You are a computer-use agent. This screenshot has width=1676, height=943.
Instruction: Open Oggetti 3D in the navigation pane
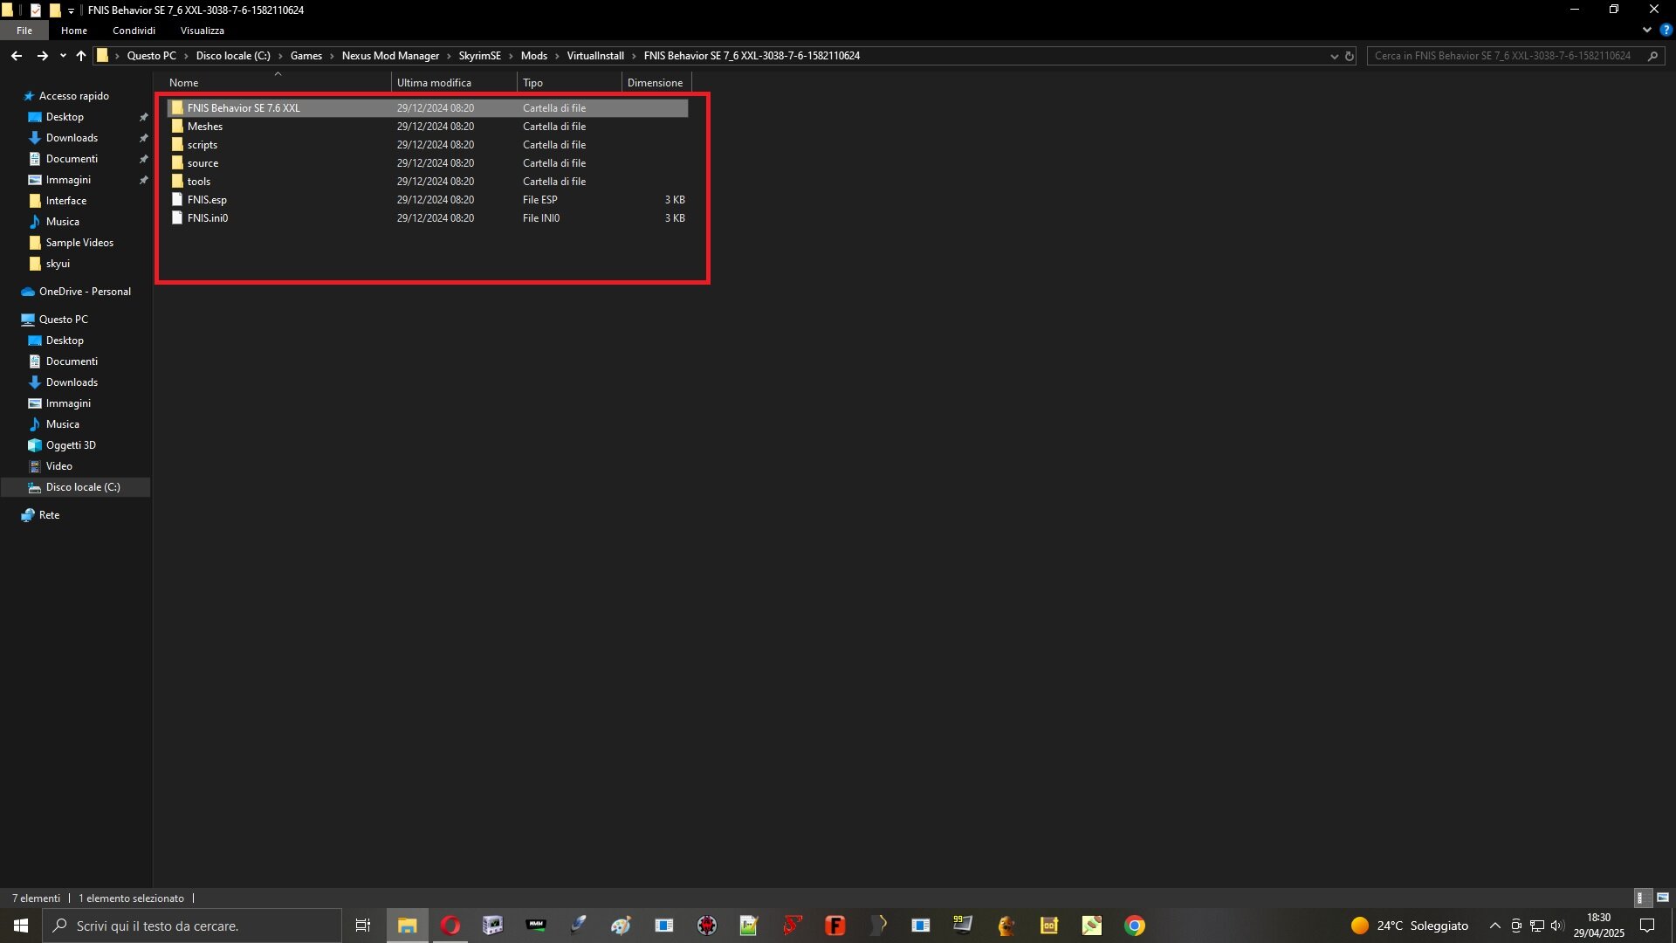[71, 445]
